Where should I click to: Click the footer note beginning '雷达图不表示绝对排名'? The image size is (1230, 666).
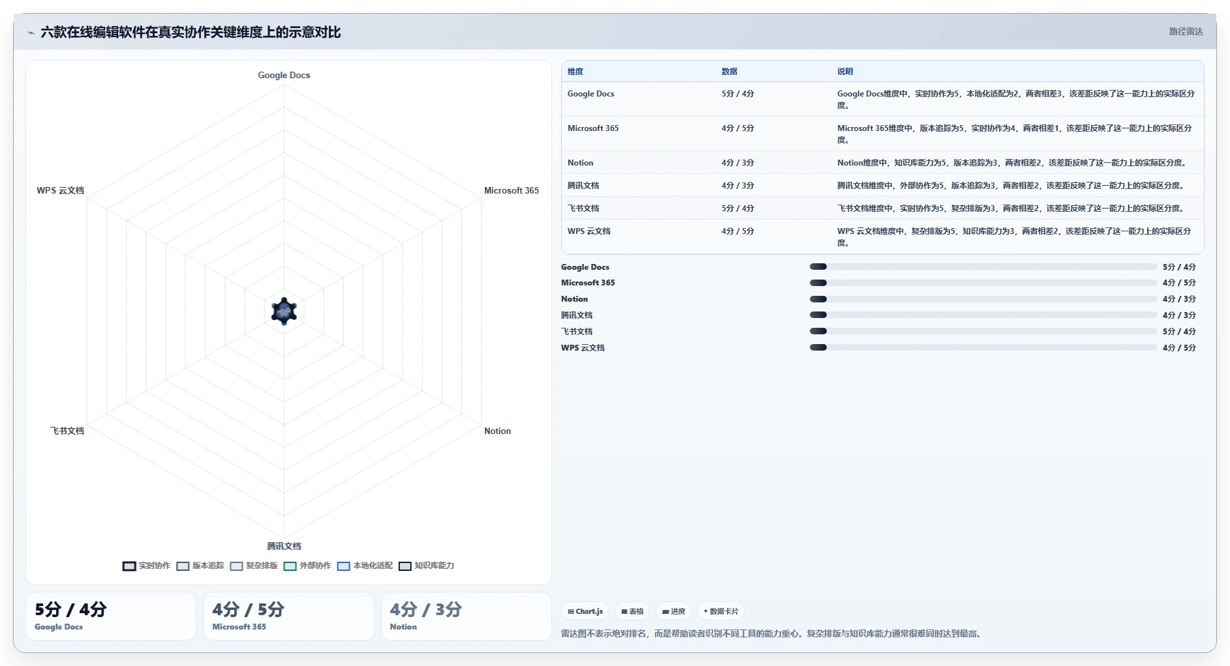click(x=773, y=633)
